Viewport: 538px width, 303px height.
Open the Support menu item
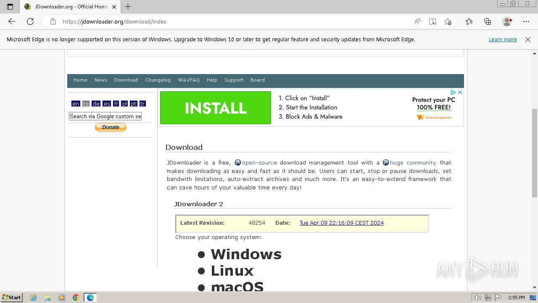point(234,80)
